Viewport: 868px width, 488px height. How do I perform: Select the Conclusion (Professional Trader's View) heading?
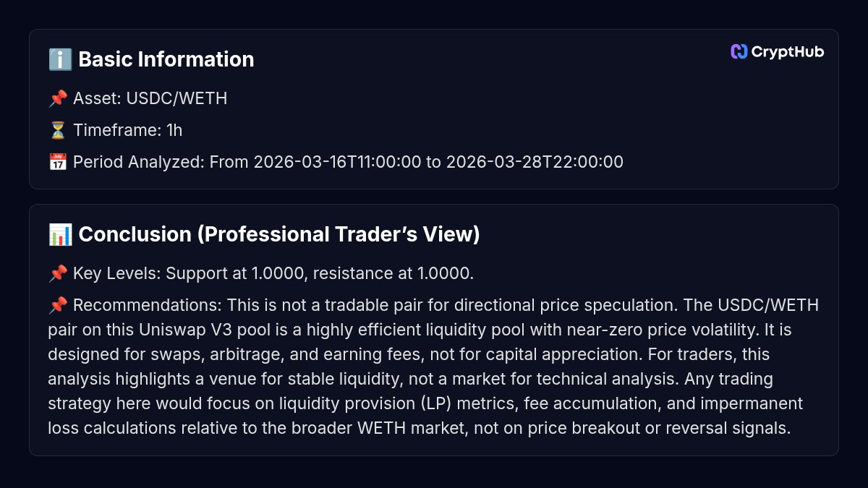point(279,234)
